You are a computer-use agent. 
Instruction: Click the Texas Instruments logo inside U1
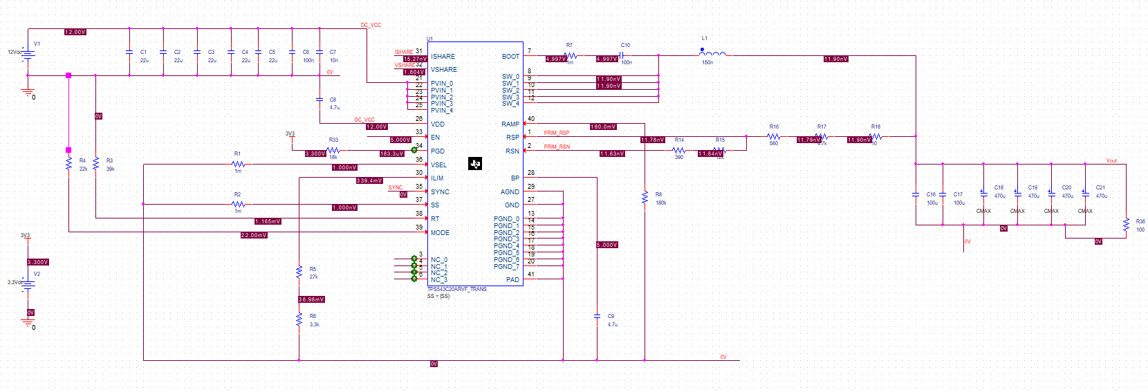(x=475, y=164)
